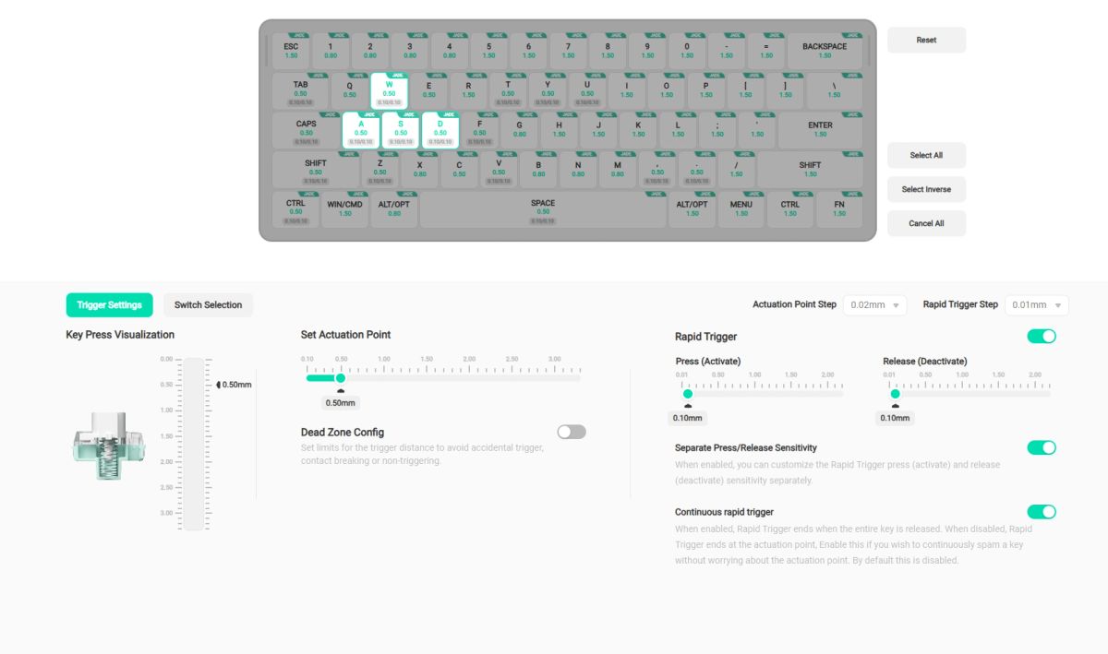Click the FN key on the bottom row
Viewport: 1108px width, 654px height.
coord(839,209)
